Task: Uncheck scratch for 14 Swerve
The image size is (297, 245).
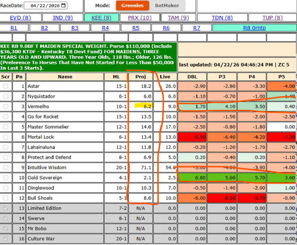Action: pyautogui.click(x=6, y=218)
